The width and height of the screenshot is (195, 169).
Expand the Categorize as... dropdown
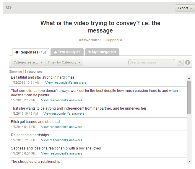click(x=28, y=62)
